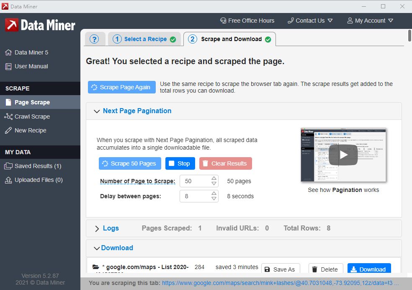
Task: Click green checkmark on Select a Recipe tab
Action: coord(173,39)
